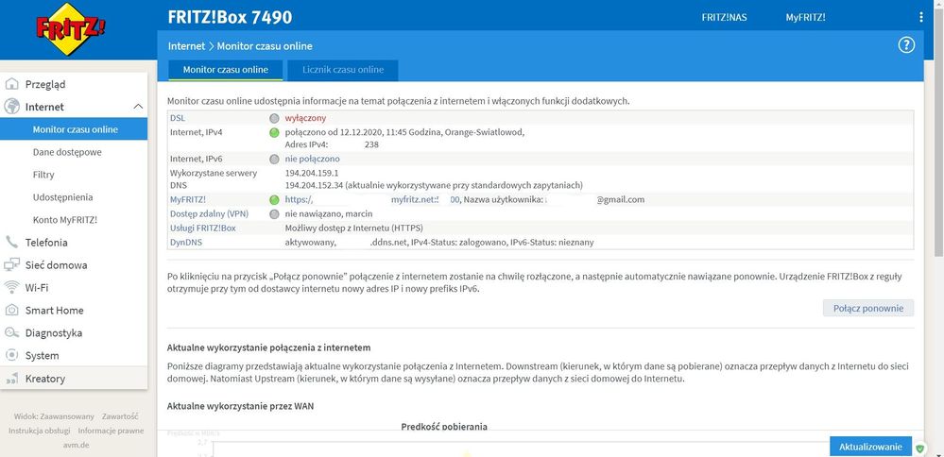Select the Monitor czasu online tab
Screen dimensions: 944x457
[x=225, y=70]
